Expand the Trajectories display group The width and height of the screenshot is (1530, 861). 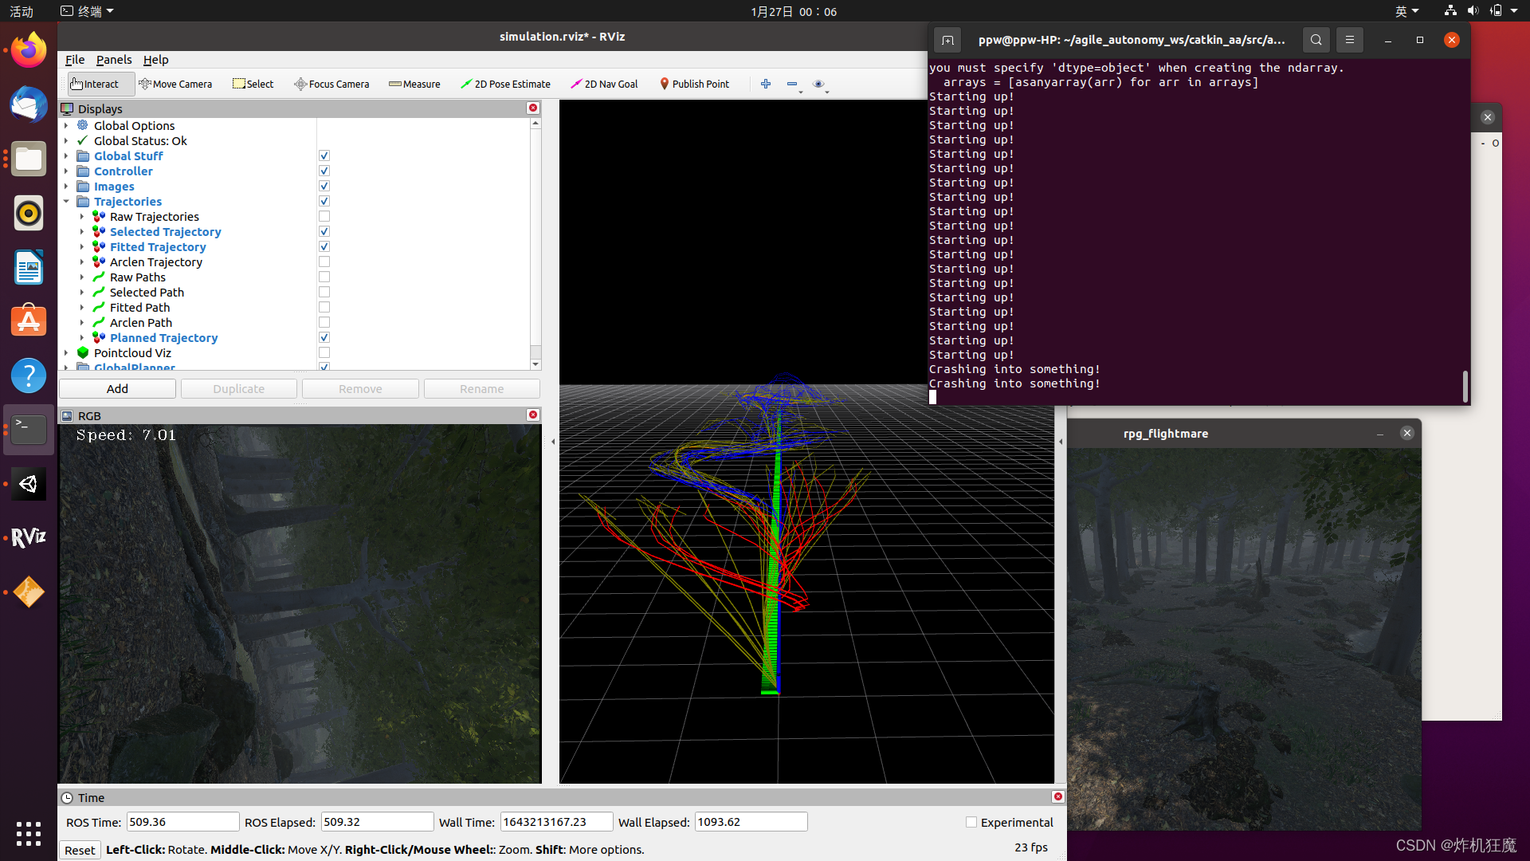(67, 201)
